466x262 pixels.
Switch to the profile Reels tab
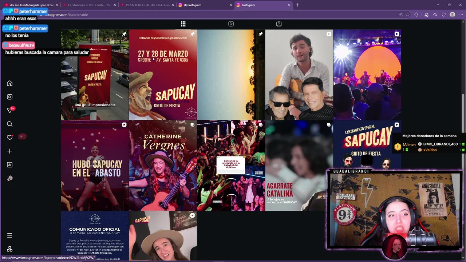(231, 24)
